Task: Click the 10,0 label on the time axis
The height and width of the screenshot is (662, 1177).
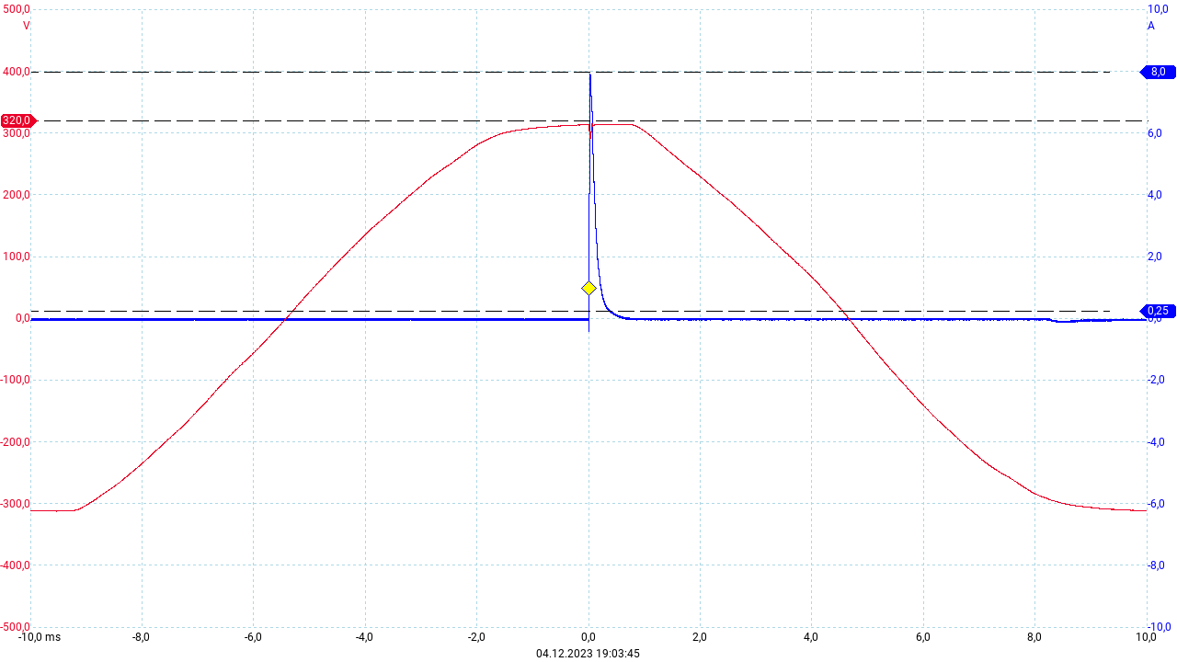Action: pyautogui.click(x=1146, y=636)
